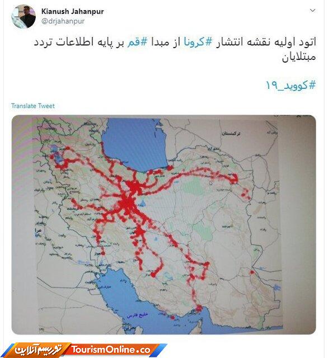This screenshot has height=358, width=333.
Task: Open Kianush Jahanpur's profile picture
Action: pyautogui.click(x=24, y=17)
